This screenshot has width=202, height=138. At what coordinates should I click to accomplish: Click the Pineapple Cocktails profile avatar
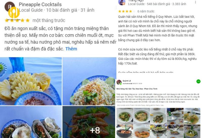[x=10, y=7]
